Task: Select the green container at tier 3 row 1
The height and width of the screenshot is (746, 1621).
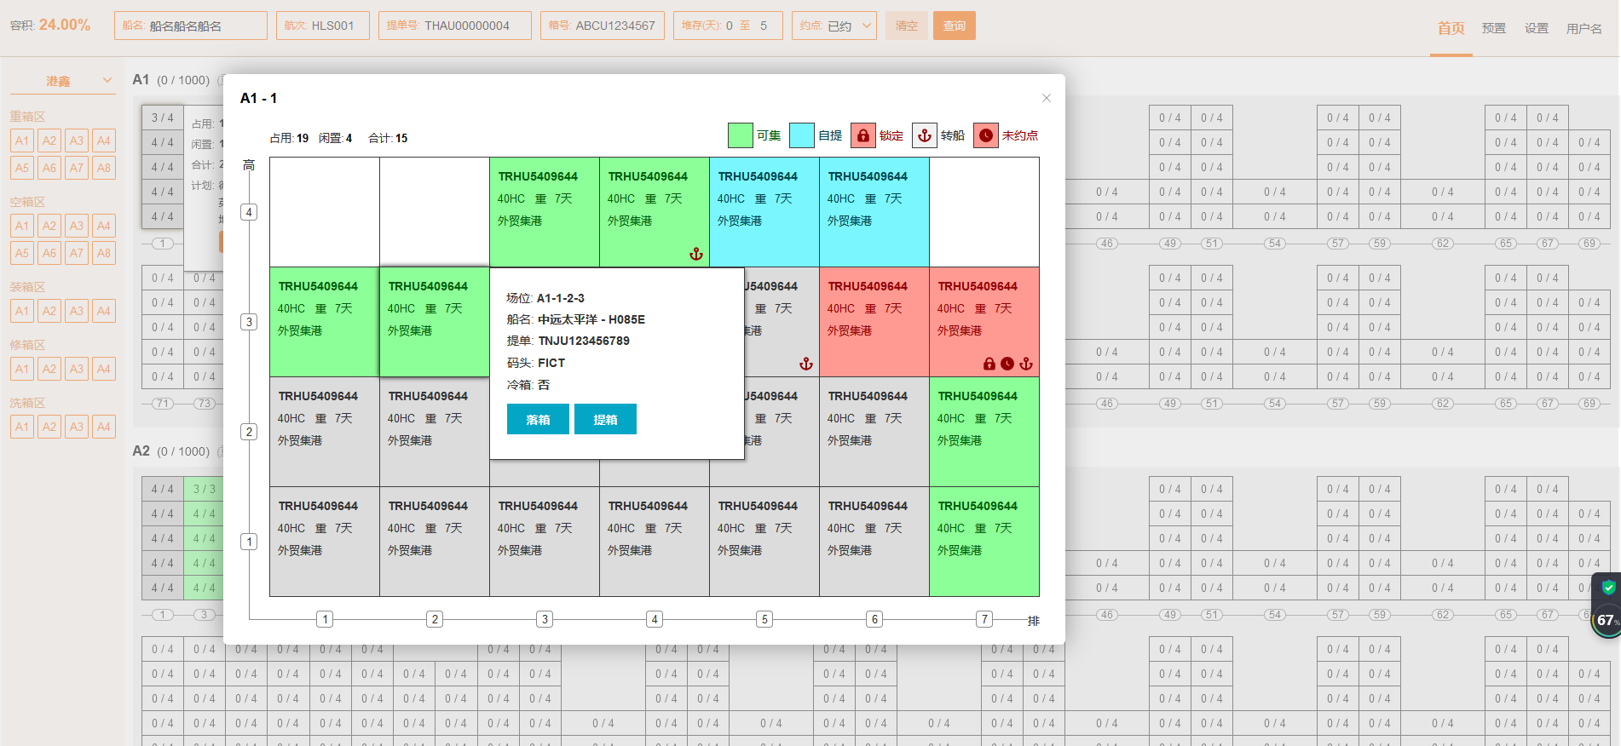Action: [325, 322]
